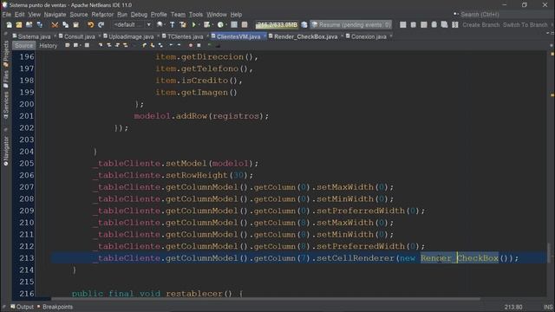Screen dimensions: 555x312
Task: Open the Tools menu
Action: tap(195, 15)
